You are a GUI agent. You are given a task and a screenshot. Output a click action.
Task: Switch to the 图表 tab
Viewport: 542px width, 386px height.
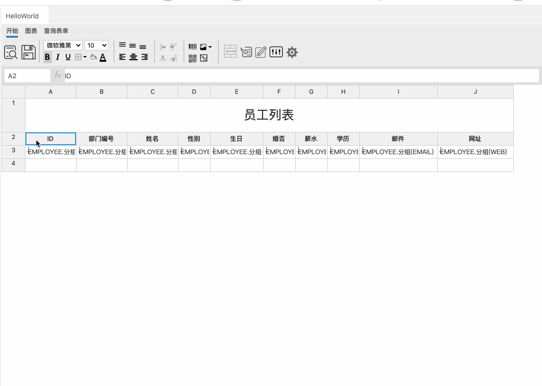point(30,31)
